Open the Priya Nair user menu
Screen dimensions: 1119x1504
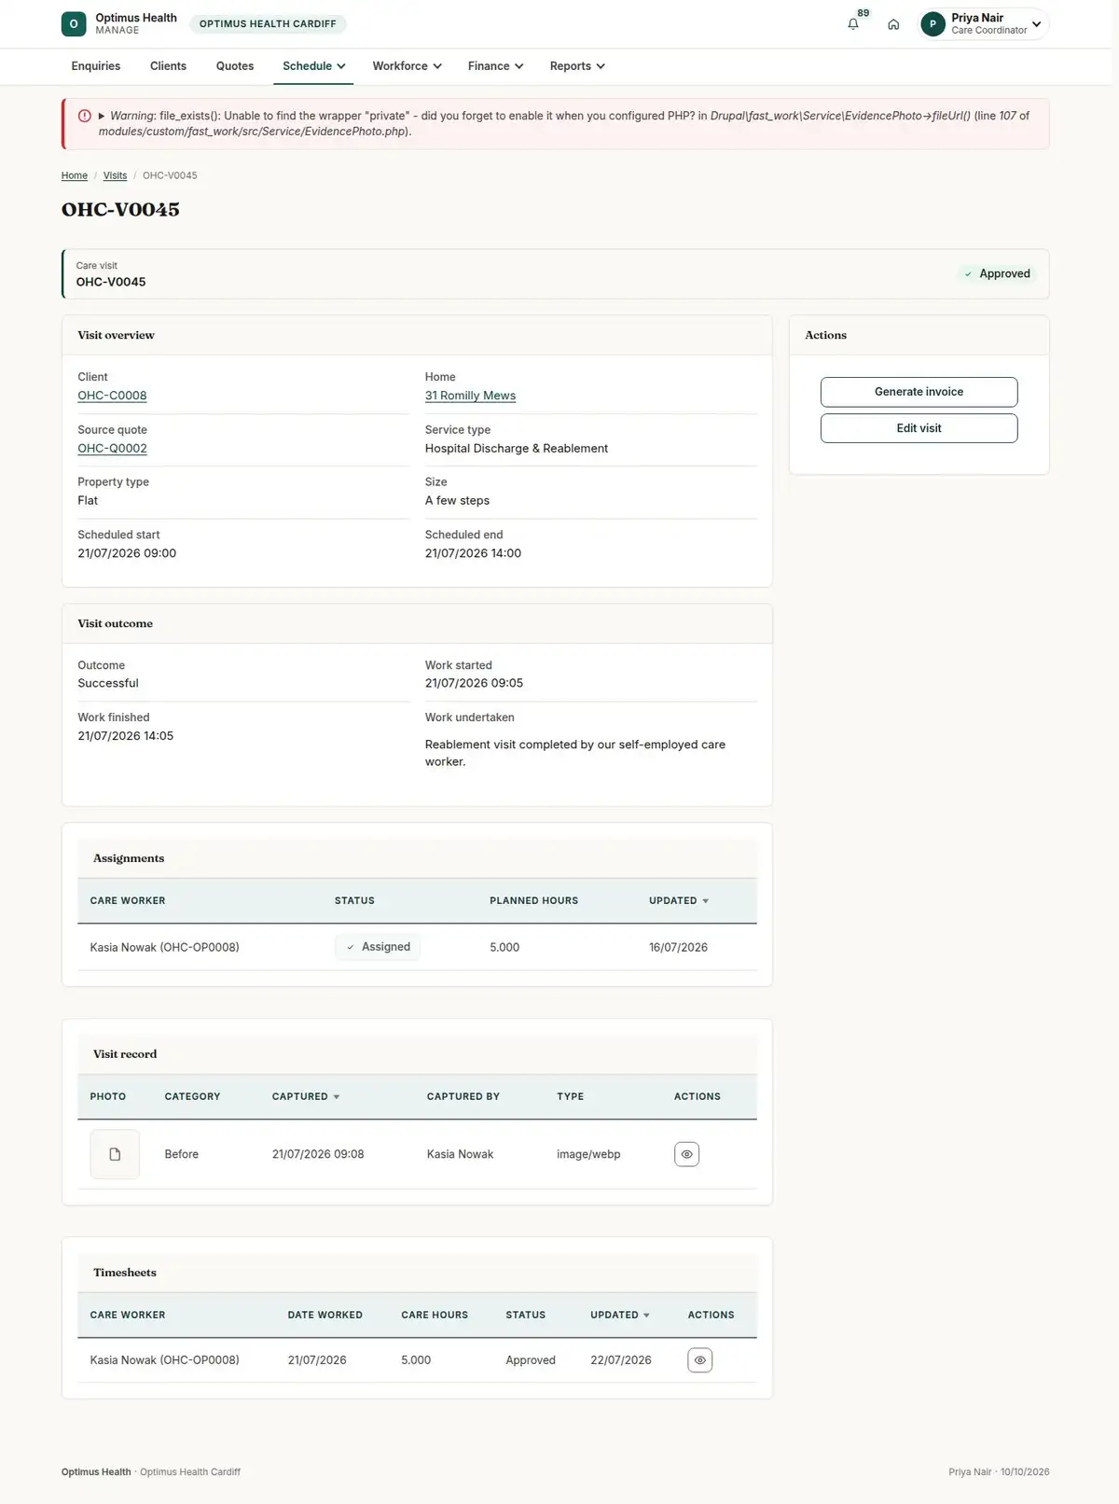click(983, 24)
